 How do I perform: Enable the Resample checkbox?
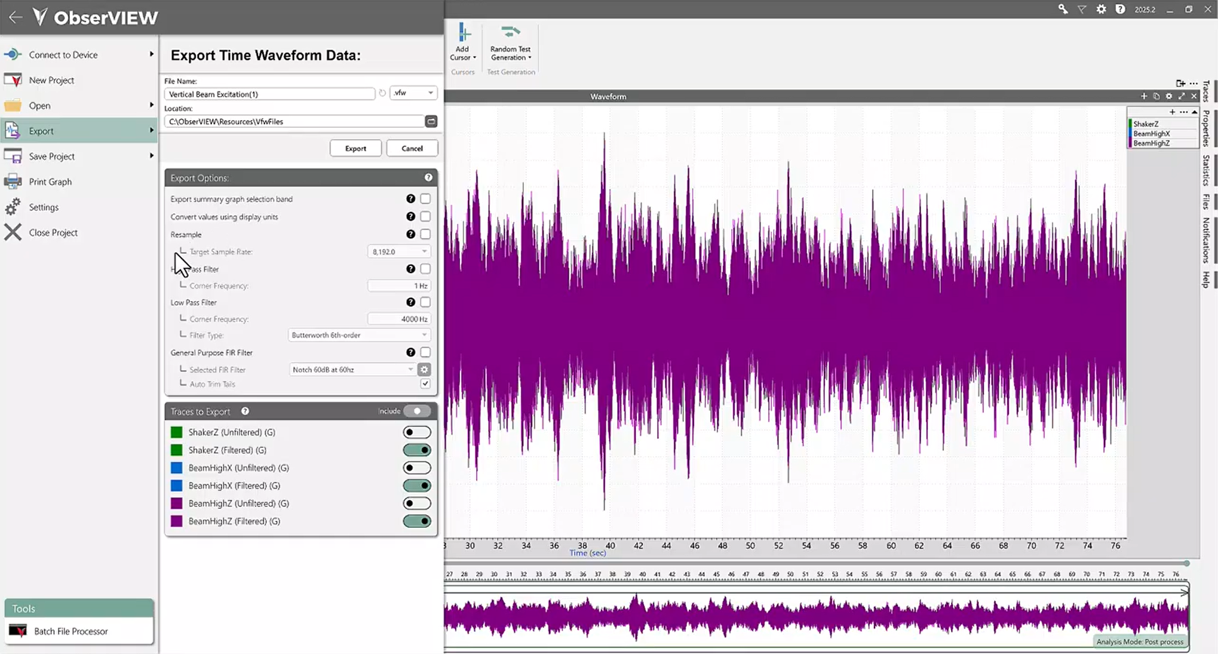coord(425,234)
